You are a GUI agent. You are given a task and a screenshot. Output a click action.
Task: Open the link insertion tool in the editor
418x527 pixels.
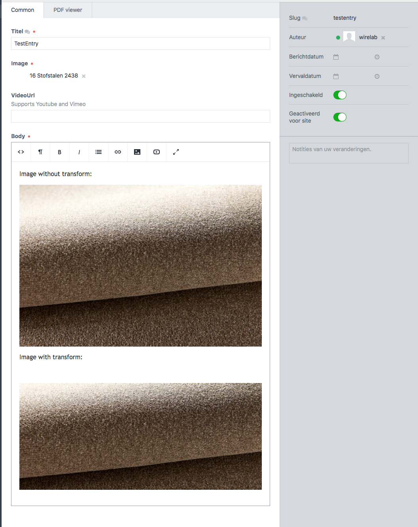117,152
